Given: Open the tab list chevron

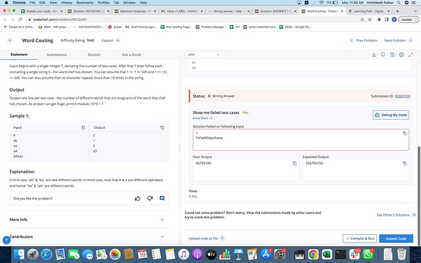Looking at the screenshot, I should click(x=416, y=11).
